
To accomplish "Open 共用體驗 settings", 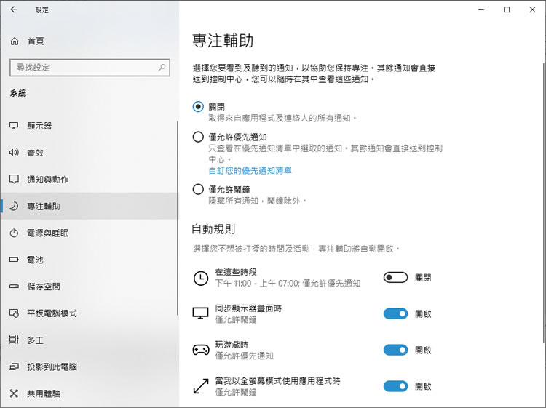I will 89,393.
